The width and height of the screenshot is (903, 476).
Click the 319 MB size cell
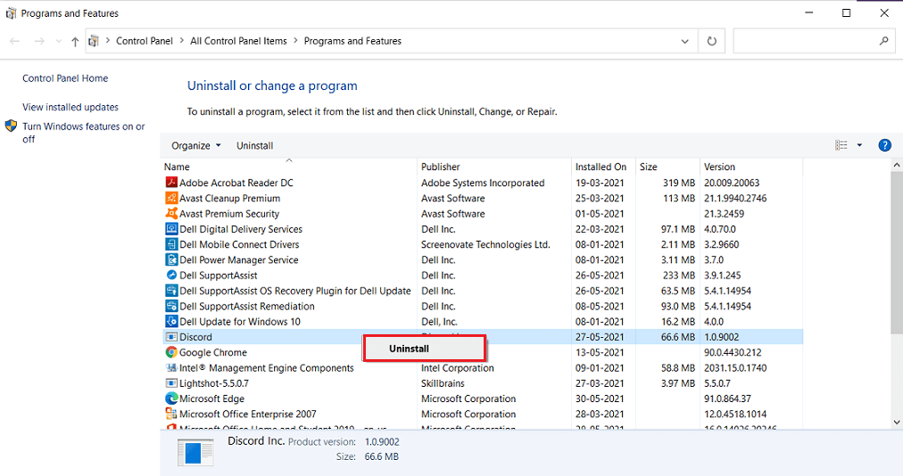tap(678, 183)
